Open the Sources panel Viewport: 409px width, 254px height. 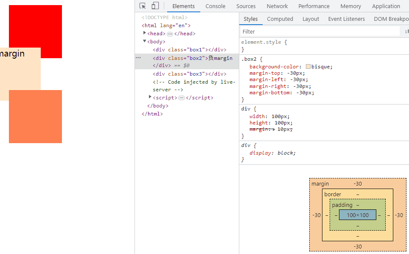246,6
